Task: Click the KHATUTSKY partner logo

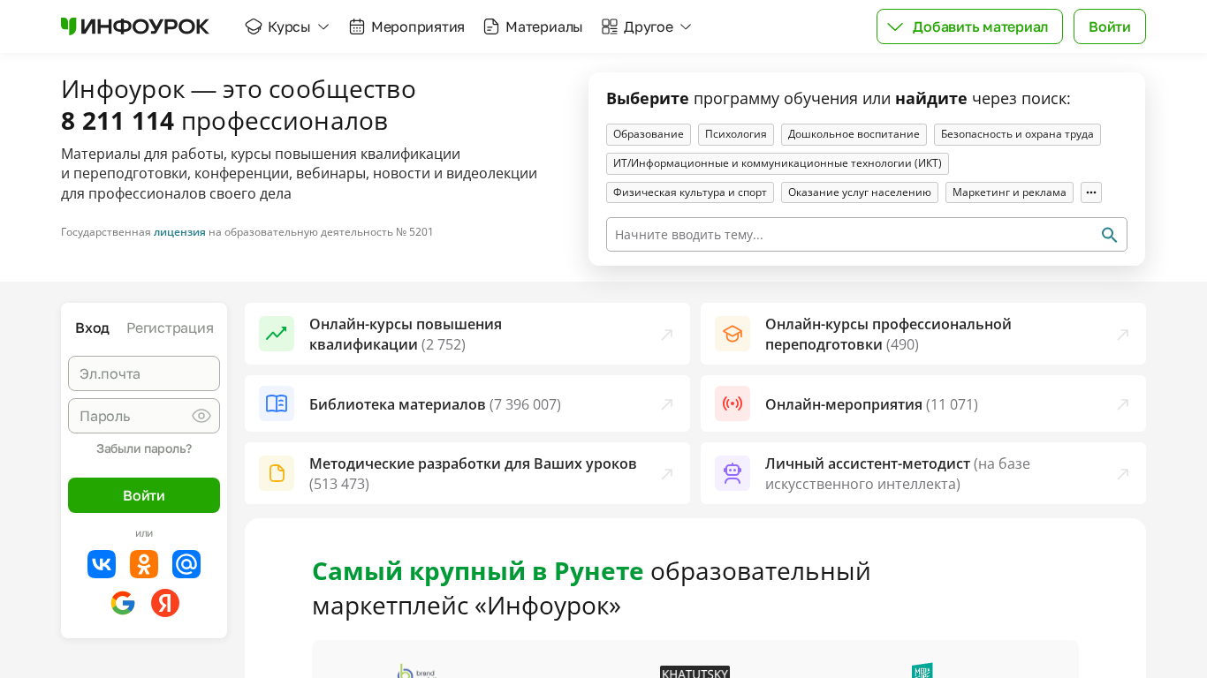Action: [x=695, y=672]
